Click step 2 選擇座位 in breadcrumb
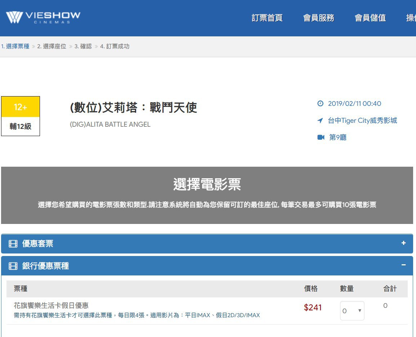Viewport: 416px width, 337px height. tap(52, 46)
